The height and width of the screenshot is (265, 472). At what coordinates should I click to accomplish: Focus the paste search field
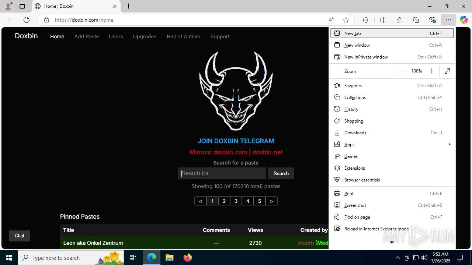click(x=222, y=173)
